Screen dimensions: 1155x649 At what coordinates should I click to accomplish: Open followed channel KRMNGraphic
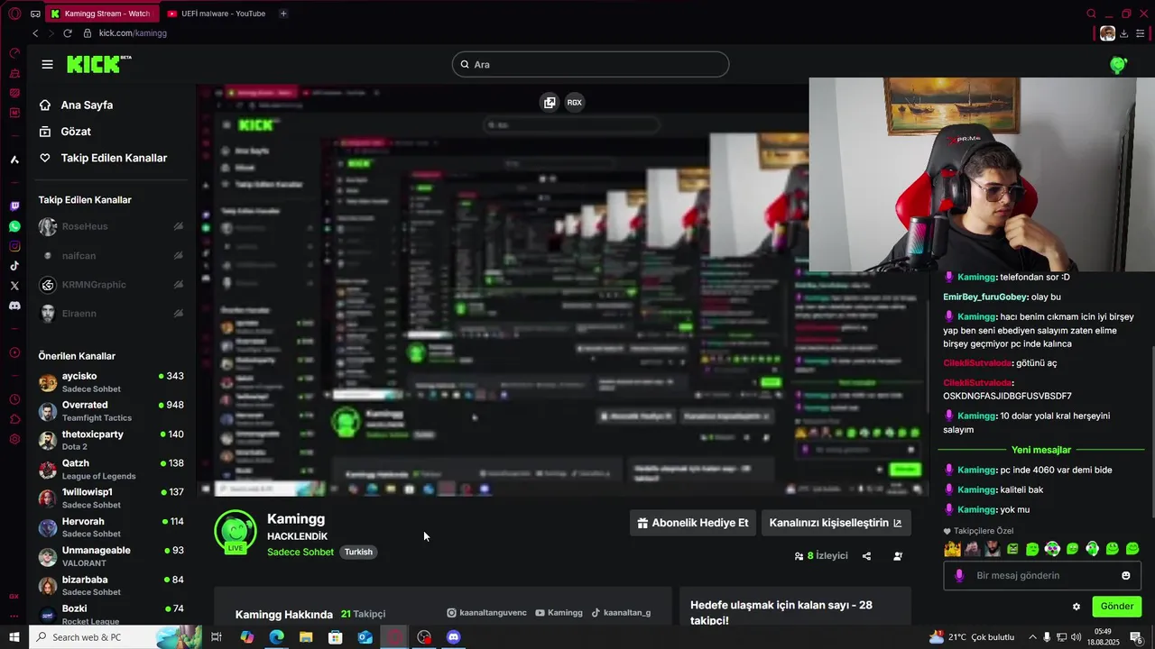(x=111, y=285)
